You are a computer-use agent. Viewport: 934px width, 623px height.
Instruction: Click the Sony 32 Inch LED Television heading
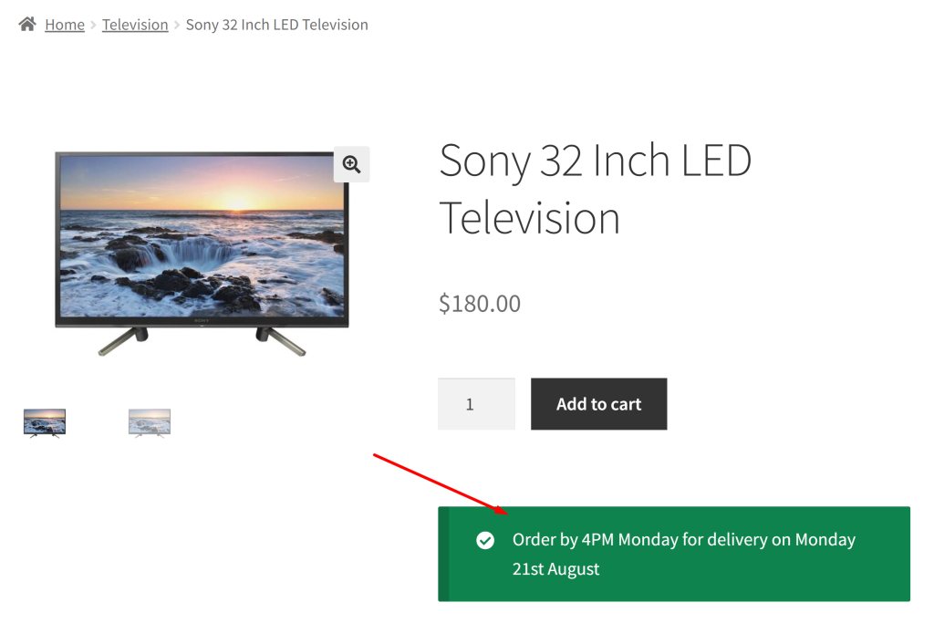[x=595, y=190]
